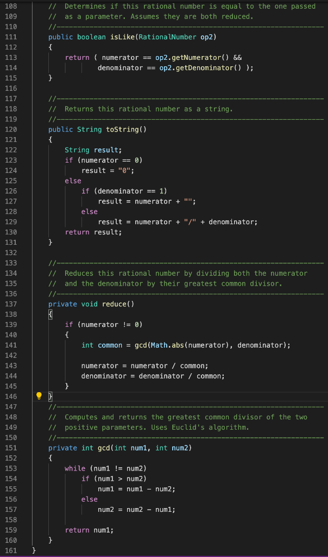This screenshot has height=557, width=328.
Task: Click final closing brace on line 161
Action: pos(34,550)
